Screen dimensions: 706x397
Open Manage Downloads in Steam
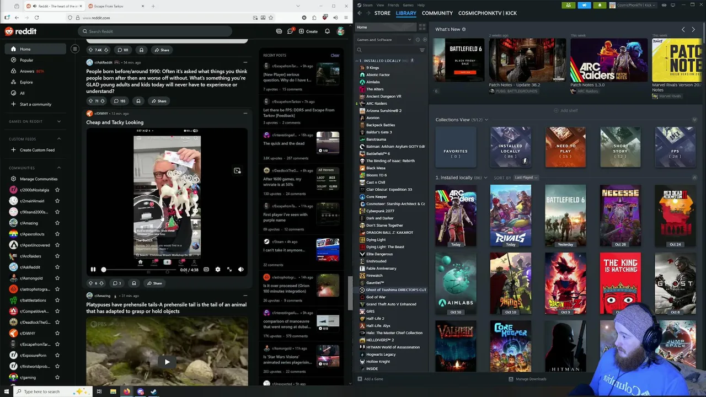coord(527,379)
